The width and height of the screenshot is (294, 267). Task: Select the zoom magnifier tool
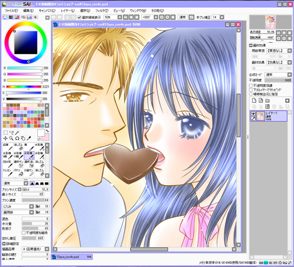pyautogui.click(x=11, y=138)
